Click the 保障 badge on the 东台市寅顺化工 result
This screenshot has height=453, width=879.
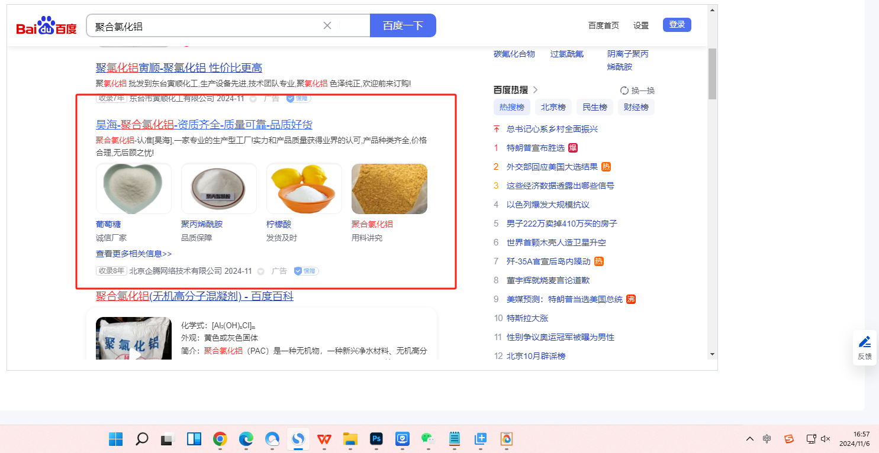[x=299, y=98]
